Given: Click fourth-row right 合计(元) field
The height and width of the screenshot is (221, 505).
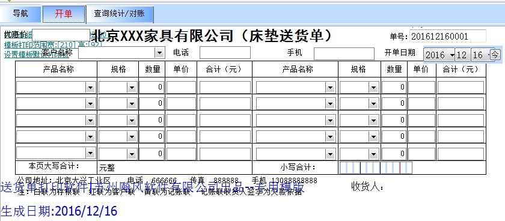Looking at the screenshot, I should [461, 137].
